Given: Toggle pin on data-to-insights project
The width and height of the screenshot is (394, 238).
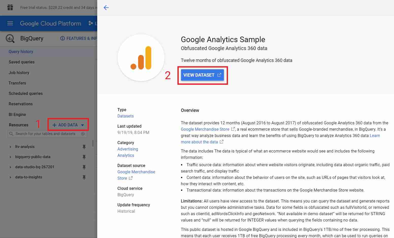Looking at the screenshot, I should click(x=84, y=177).
